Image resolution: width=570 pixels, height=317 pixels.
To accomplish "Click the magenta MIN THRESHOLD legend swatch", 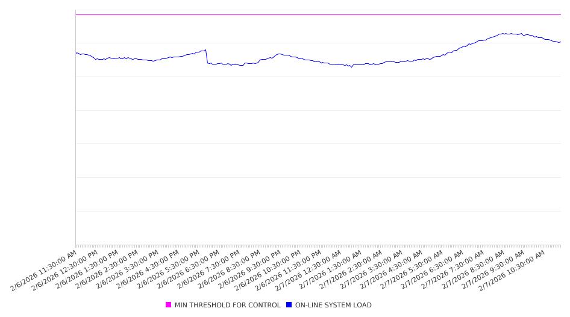I will tap(168, 305).
